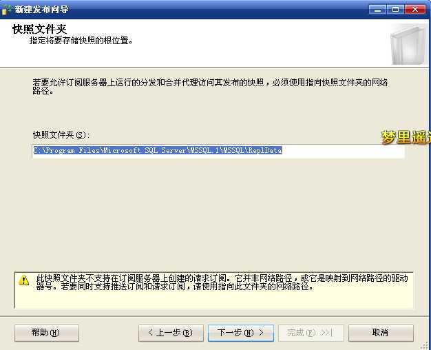Click the yellow warning triangle icon

23,280
